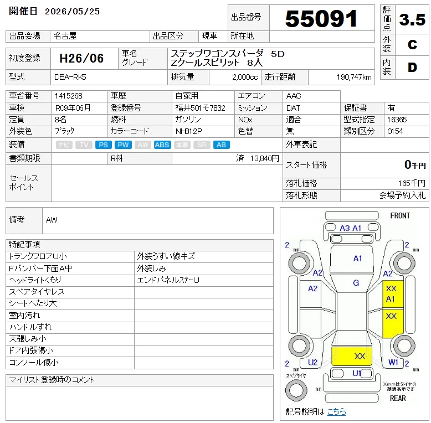Click the fuel type ガソリン
Viewport: 431px width, 423px height.
click(x=188, y=120)
